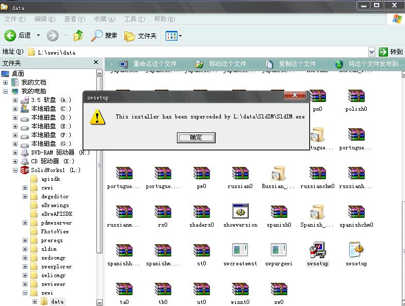Expand the 我的文档 tree node
This screenshot has width=405, height=306.
click(x=6, y=82)
